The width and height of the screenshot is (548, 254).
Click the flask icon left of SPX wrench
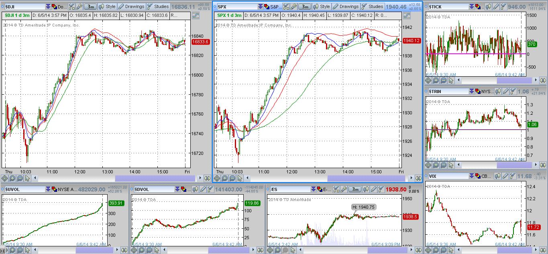(x=286, y=7)
